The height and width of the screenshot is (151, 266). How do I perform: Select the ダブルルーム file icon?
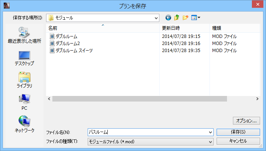pos(52,36)
